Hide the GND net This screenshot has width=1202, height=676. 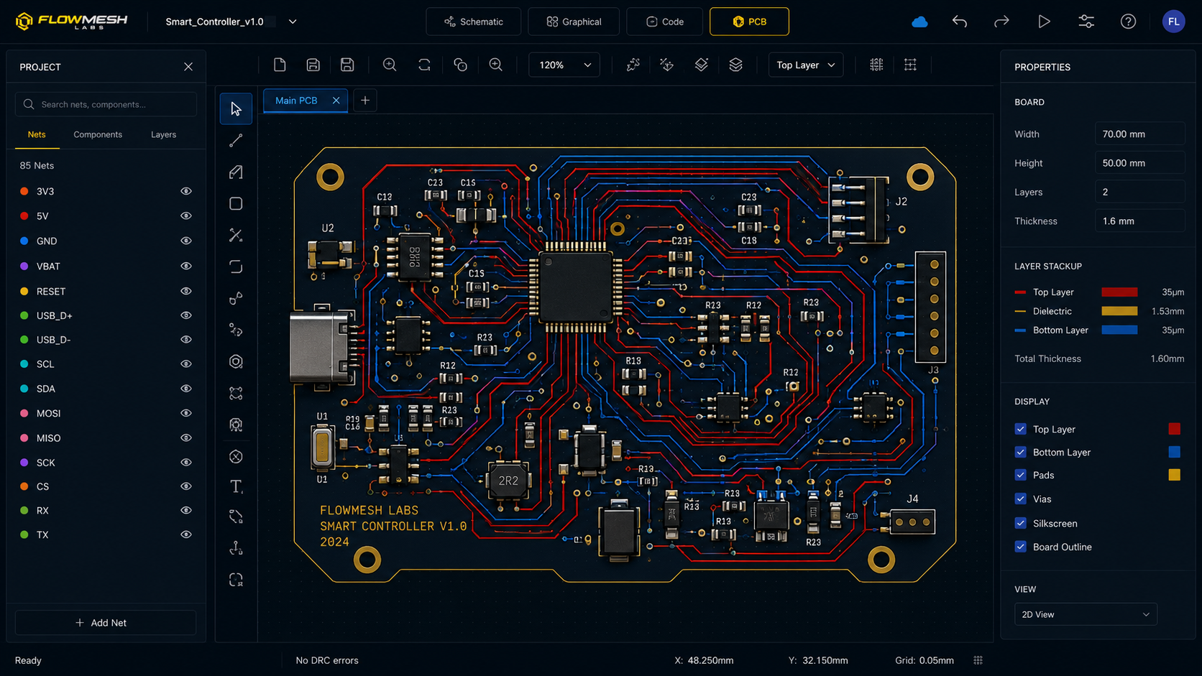click(186, 241)
